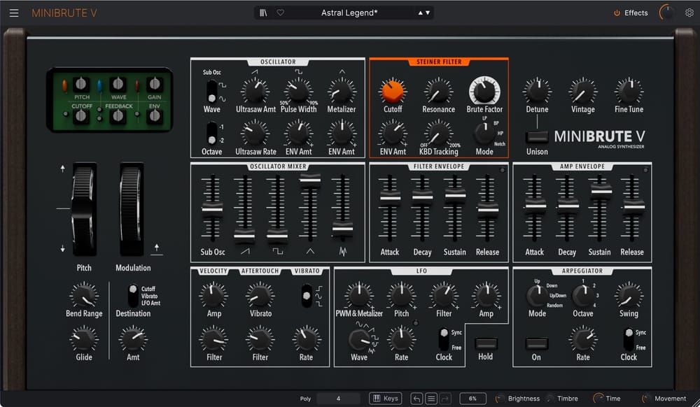Toggle the Amp Envelope corner button
This screenshot has width=700, height=407.
click(x=645, y=170)
